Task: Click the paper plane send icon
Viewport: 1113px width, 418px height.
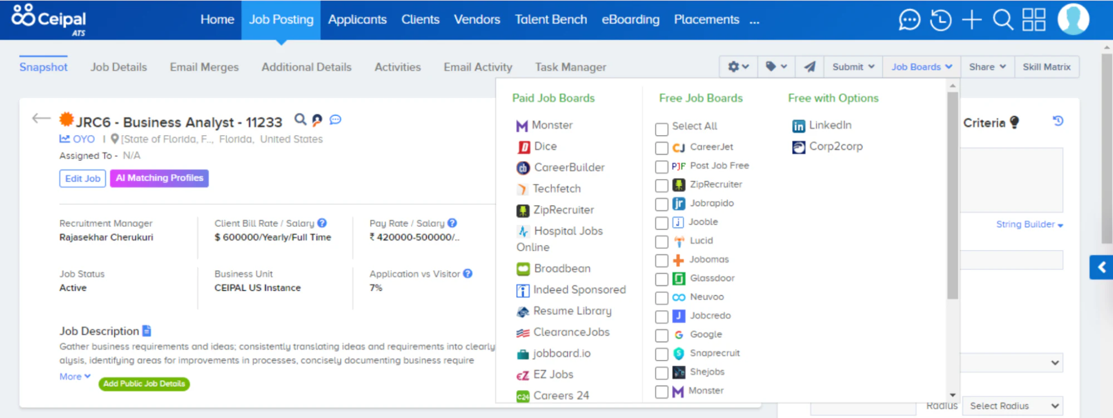Action: [810, 67]
